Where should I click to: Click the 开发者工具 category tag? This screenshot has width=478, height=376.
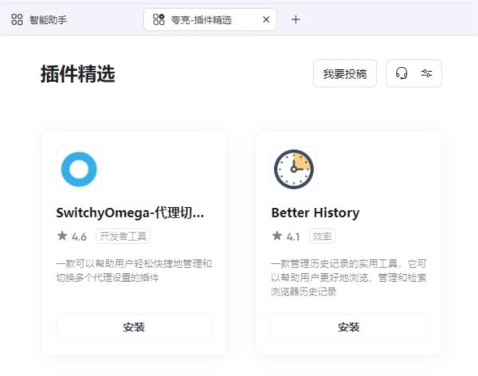tap(123, 236)
